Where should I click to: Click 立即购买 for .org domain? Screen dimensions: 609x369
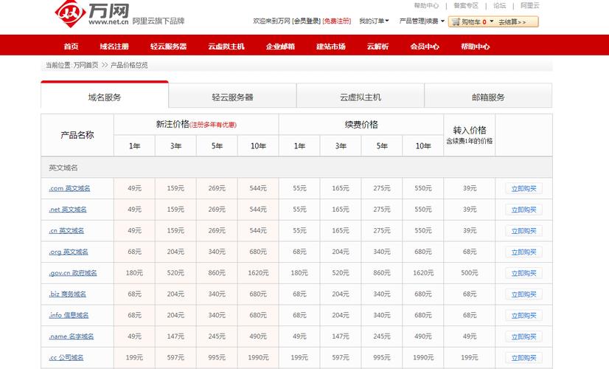pos(523,252)
